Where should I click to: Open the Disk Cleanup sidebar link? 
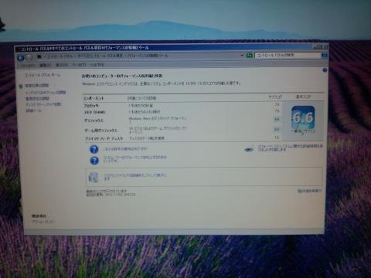pos(43,104)
